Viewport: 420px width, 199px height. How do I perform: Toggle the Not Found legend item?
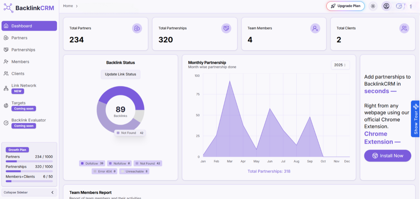click(x=148, y=164)
